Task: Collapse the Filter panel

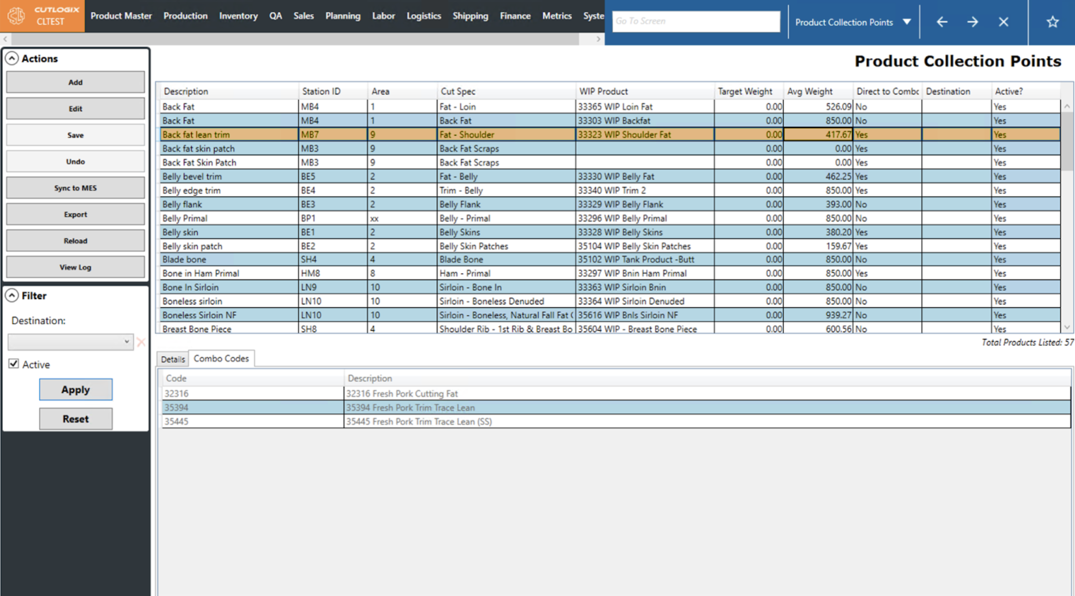Action: pyautogui.click(x=12, y=296)
